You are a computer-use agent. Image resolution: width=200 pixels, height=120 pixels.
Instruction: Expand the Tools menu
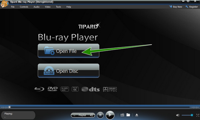pos(58,7)
